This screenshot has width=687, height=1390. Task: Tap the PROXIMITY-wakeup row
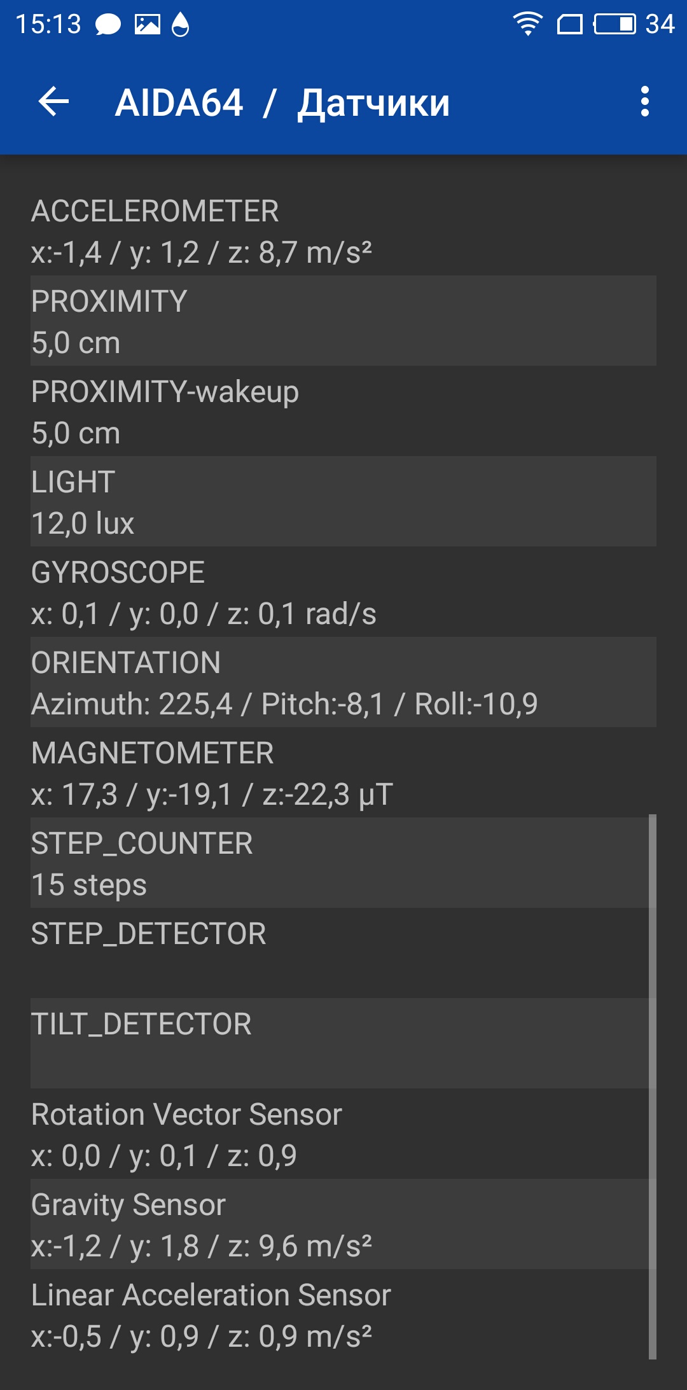click(x=343, y=411)
